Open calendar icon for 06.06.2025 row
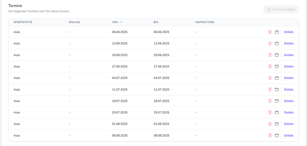This screenshot has height=146, width=307. tap(277, 32)
